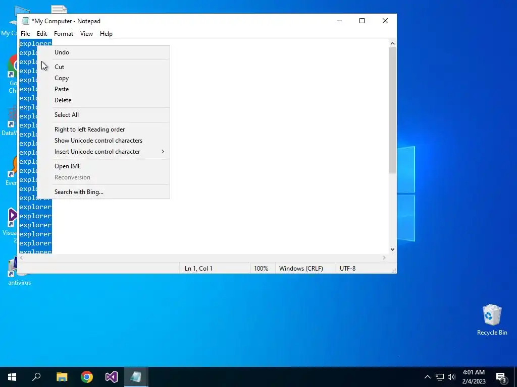Image resolution: width=517 pixels, height=387 pixels.
Task: Choose Copy from the context menu
Action: coord(103,78)
